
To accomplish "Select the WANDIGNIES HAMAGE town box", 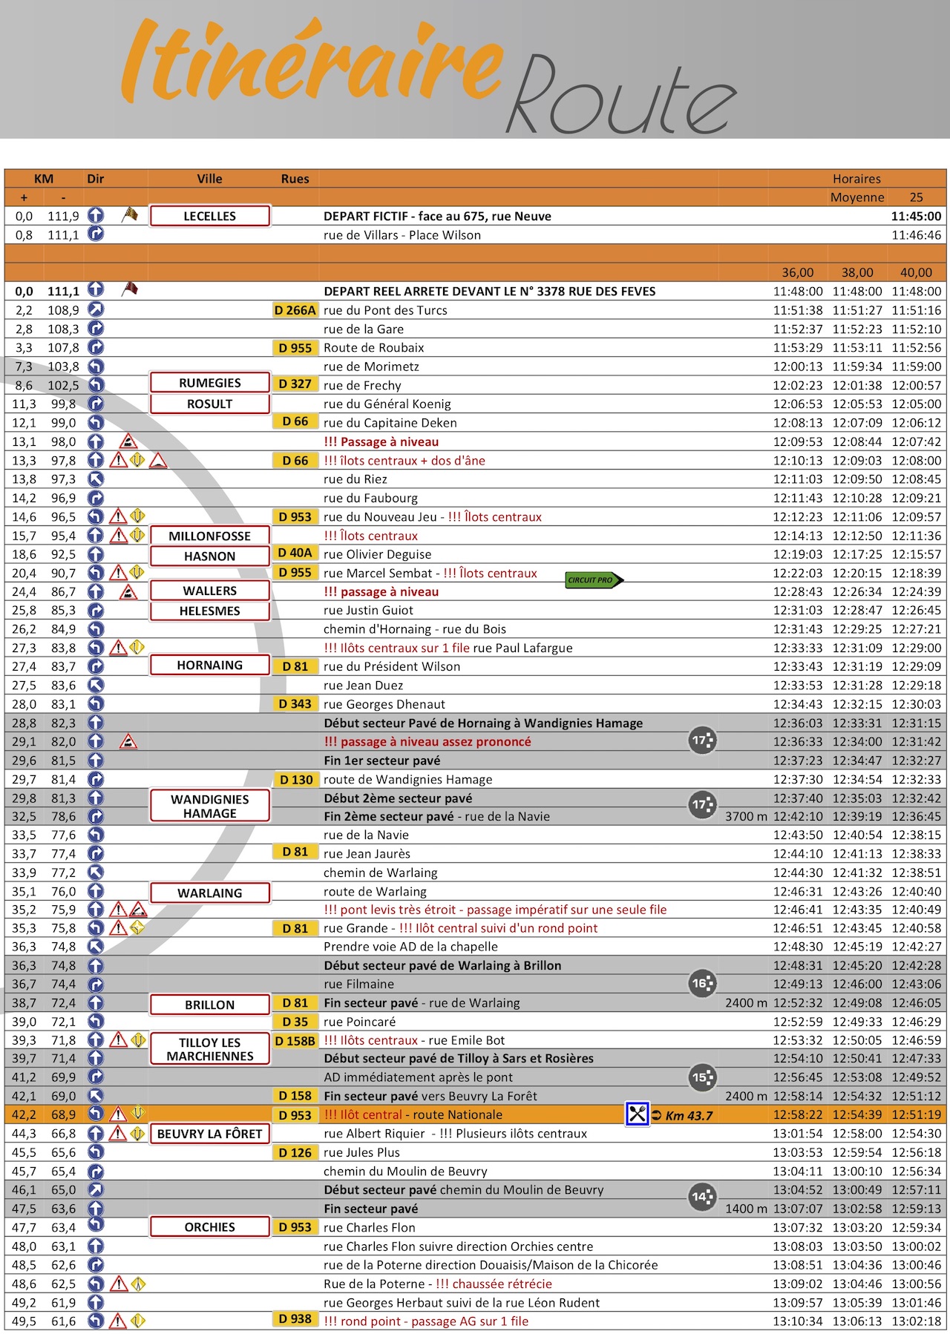I will coord(210,806).
